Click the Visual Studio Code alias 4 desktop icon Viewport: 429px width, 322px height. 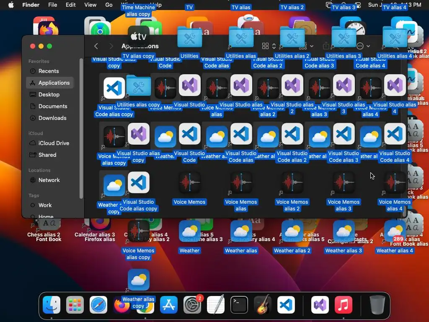tap(395, 134)
